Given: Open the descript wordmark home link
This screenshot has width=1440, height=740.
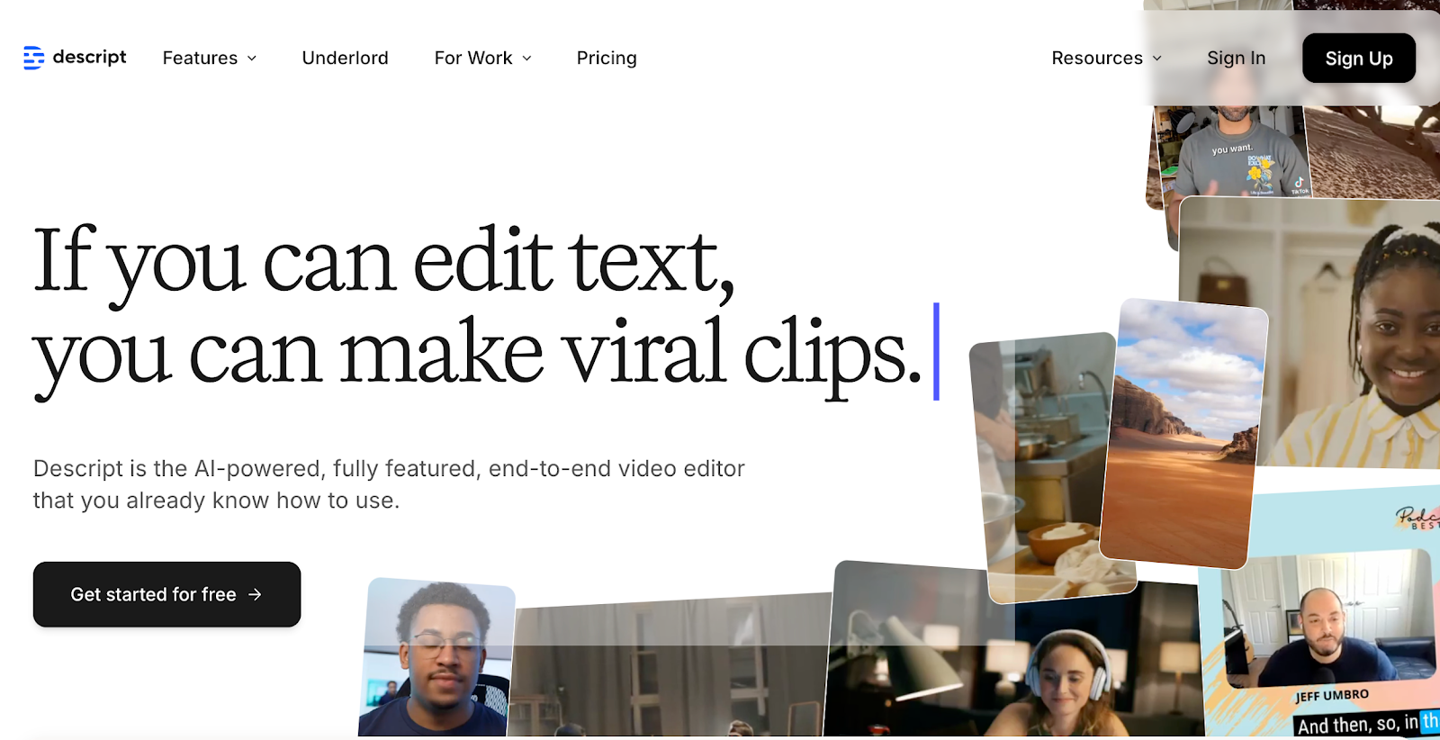Looking at the screenshot, I should (89, 58).
